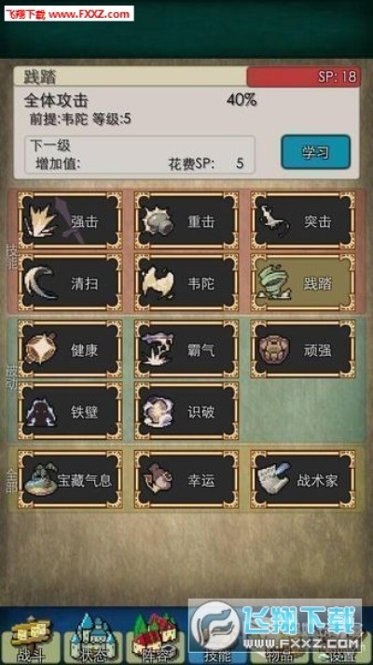Choose the 战术家 skill tile
Viewport: 373px width, 665px height.
(x=303, y=480)
